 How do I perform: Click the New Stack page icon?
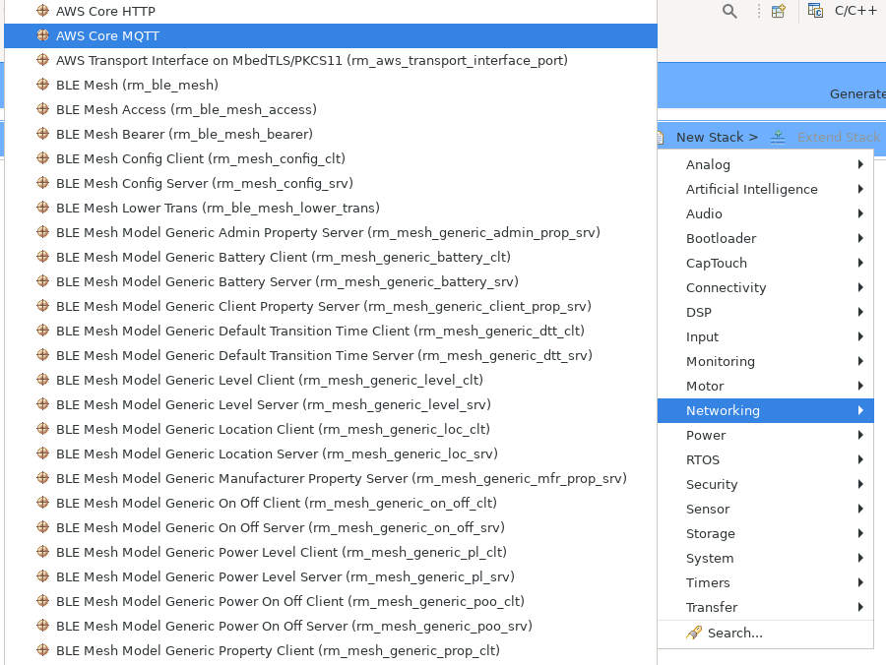[660, 137]
